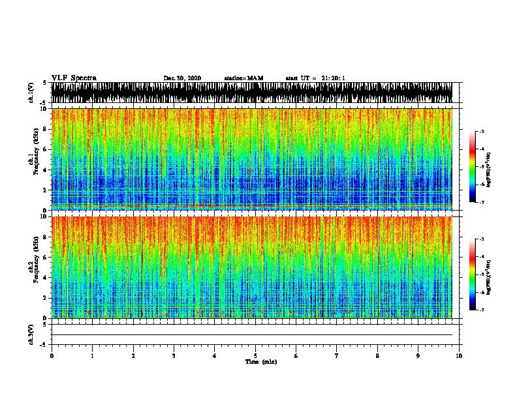Click the "6" kHz tick of ch.1 axis

pyautogui.click(x=46, y=149)
